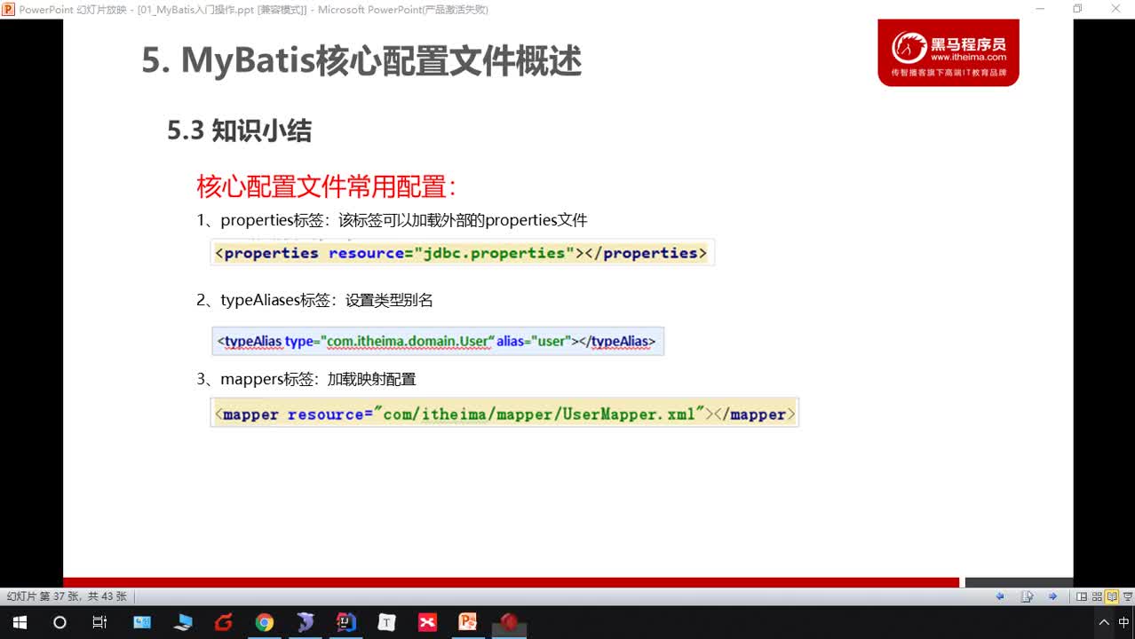Open Task View on the taskbar
This screenshot has width=1135, height=639.
click(x=100, y=622)
